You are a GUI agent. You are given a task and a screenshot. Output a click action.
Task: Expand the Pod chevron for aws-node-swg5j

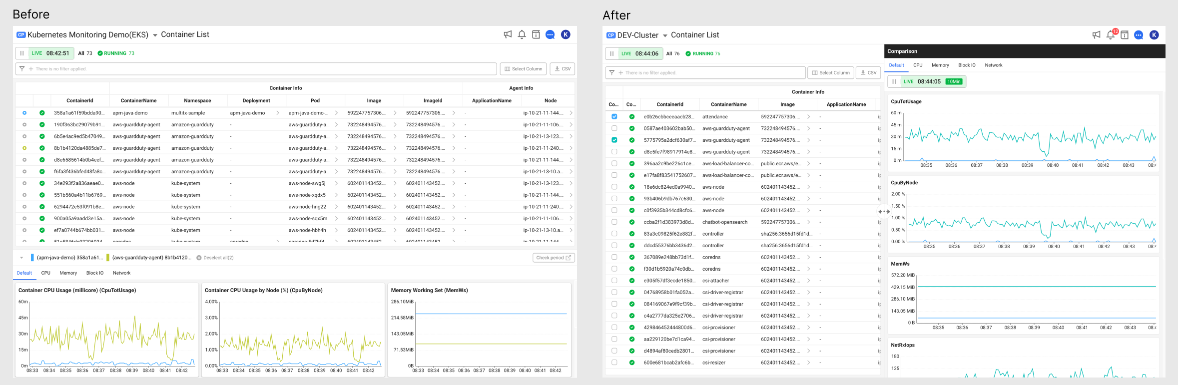(x=336, y=183)
